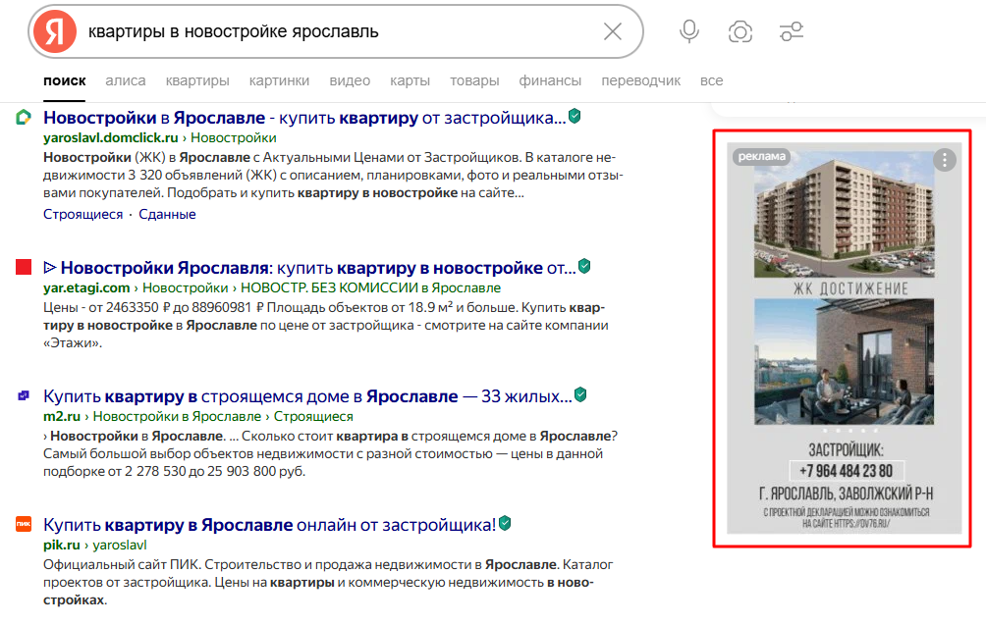Switch to the карты tab
Image resolution: width=986 pixels, height=625 pixels.
pos(410,80)
